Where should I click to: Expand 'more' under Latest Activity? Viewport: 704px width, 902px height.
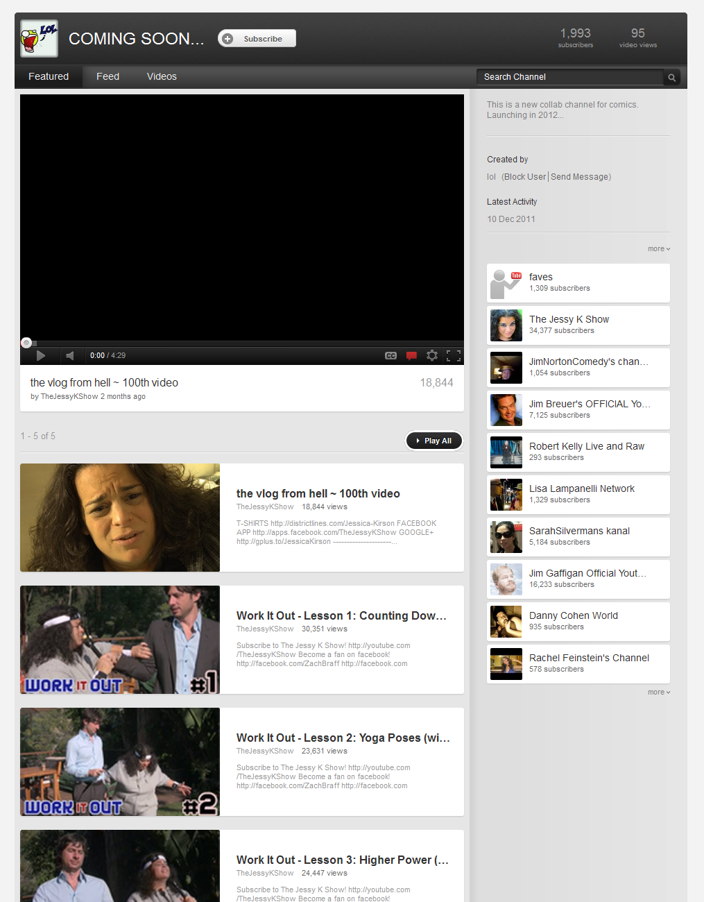click(x=658, y=249)
